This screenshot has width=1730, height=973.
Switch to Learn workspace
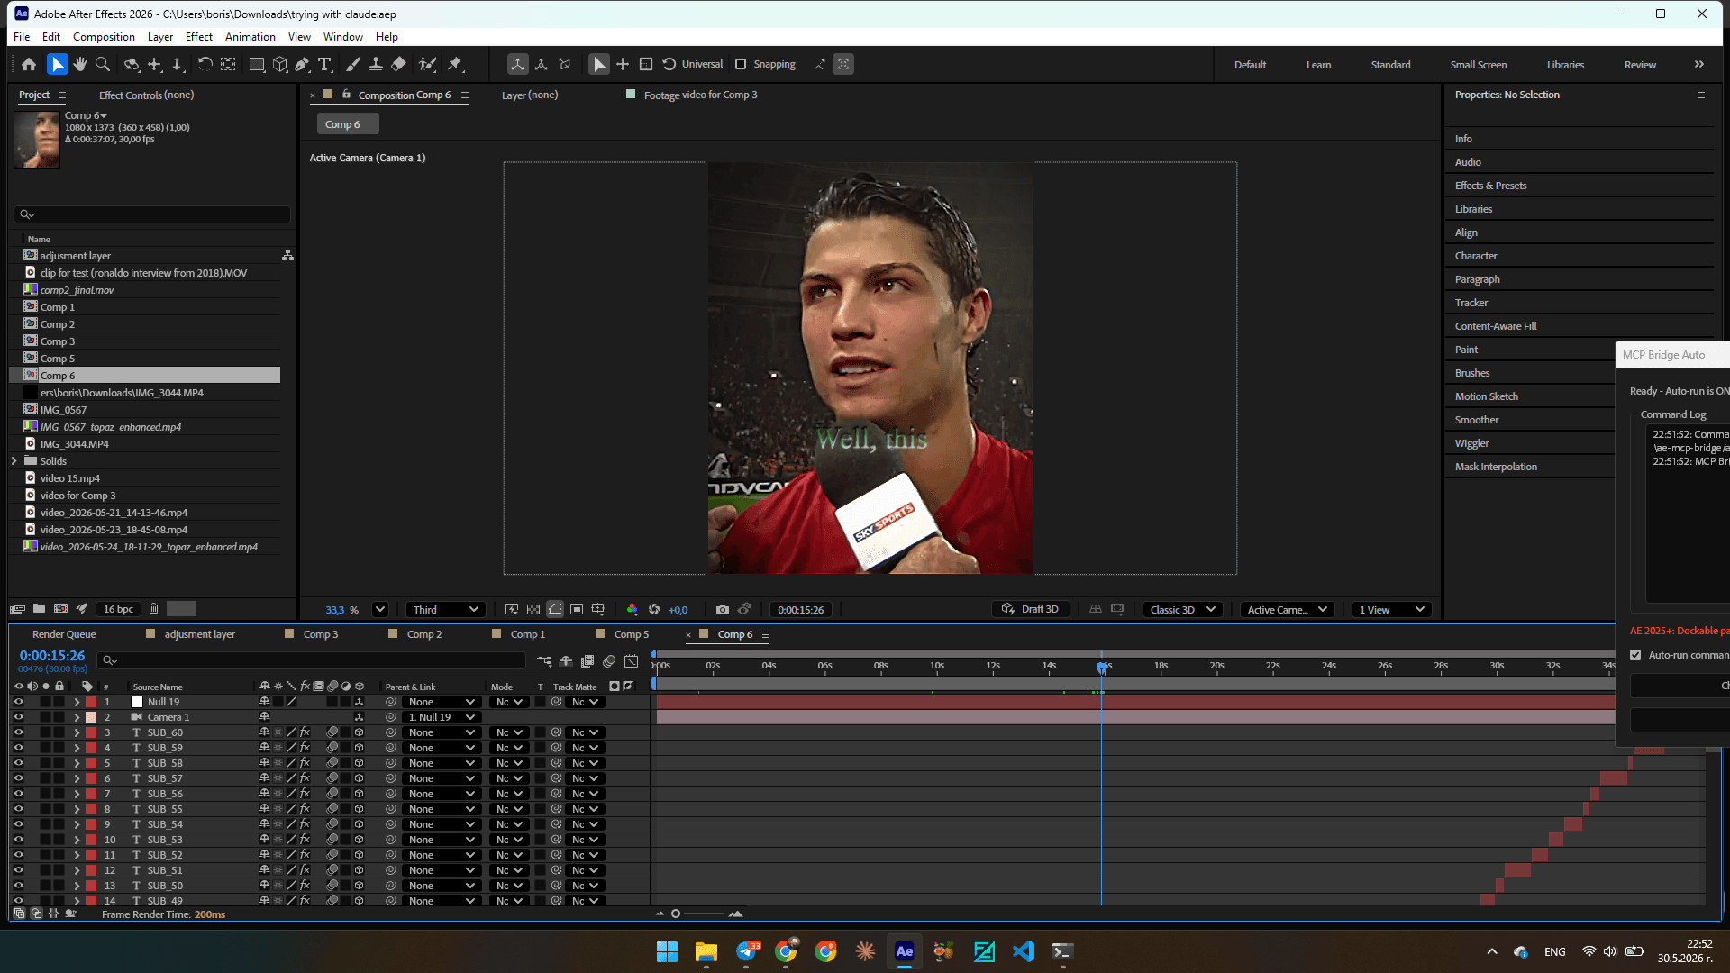pos(1318,65)
